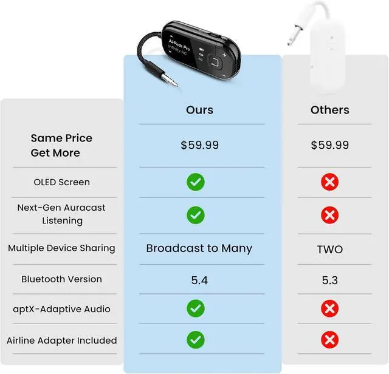Select the "Ours" column header
The width and height of the screenshot is (389, 374).
point(199,110)
